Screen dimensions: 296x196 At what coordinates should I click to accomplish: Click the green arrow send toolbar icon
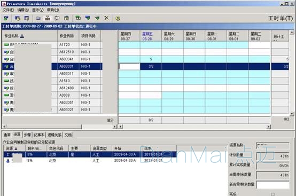(97, 18)
